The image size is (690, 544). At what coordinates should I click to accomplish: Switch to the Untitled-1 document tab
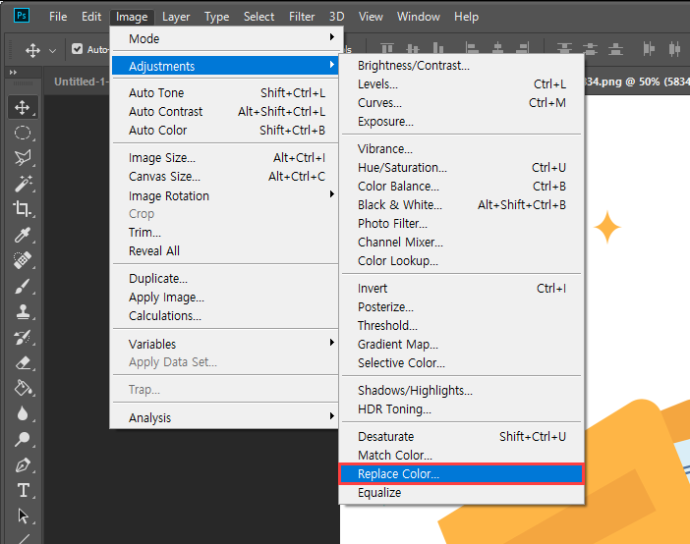click(80, 82)
